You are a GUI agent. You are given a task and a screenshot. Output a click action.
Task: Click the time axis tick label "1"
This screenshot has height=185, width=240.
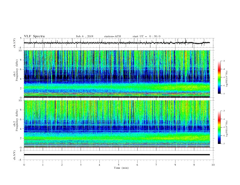[43, 165]
